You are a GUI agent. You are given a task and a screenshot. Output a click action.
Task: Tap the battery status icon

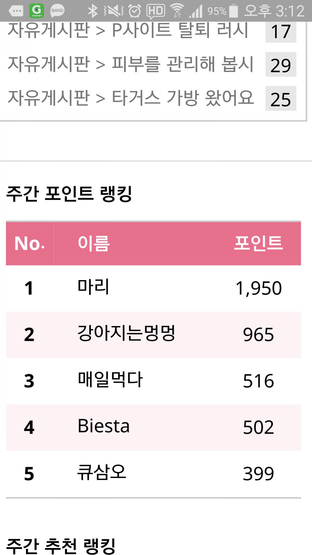pos(233,11)
